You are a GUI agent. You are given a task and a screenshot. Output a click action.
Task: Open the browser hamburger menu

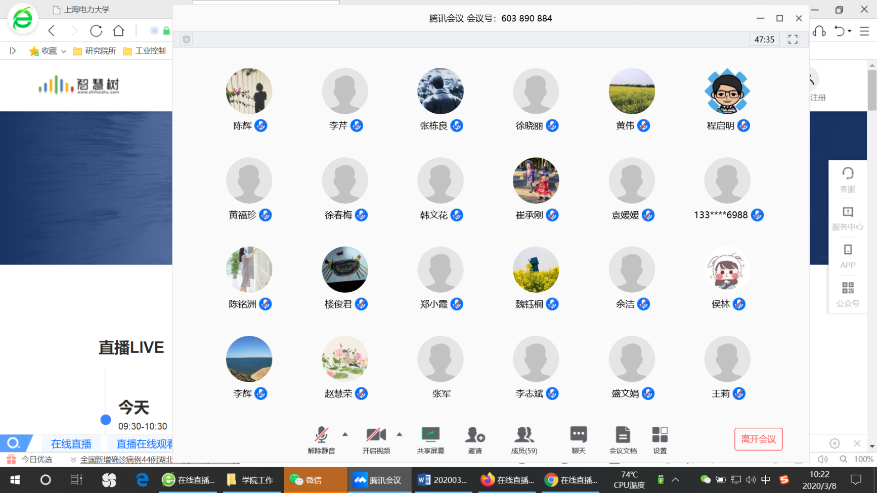pyautogui.click(x=864, y=31)
